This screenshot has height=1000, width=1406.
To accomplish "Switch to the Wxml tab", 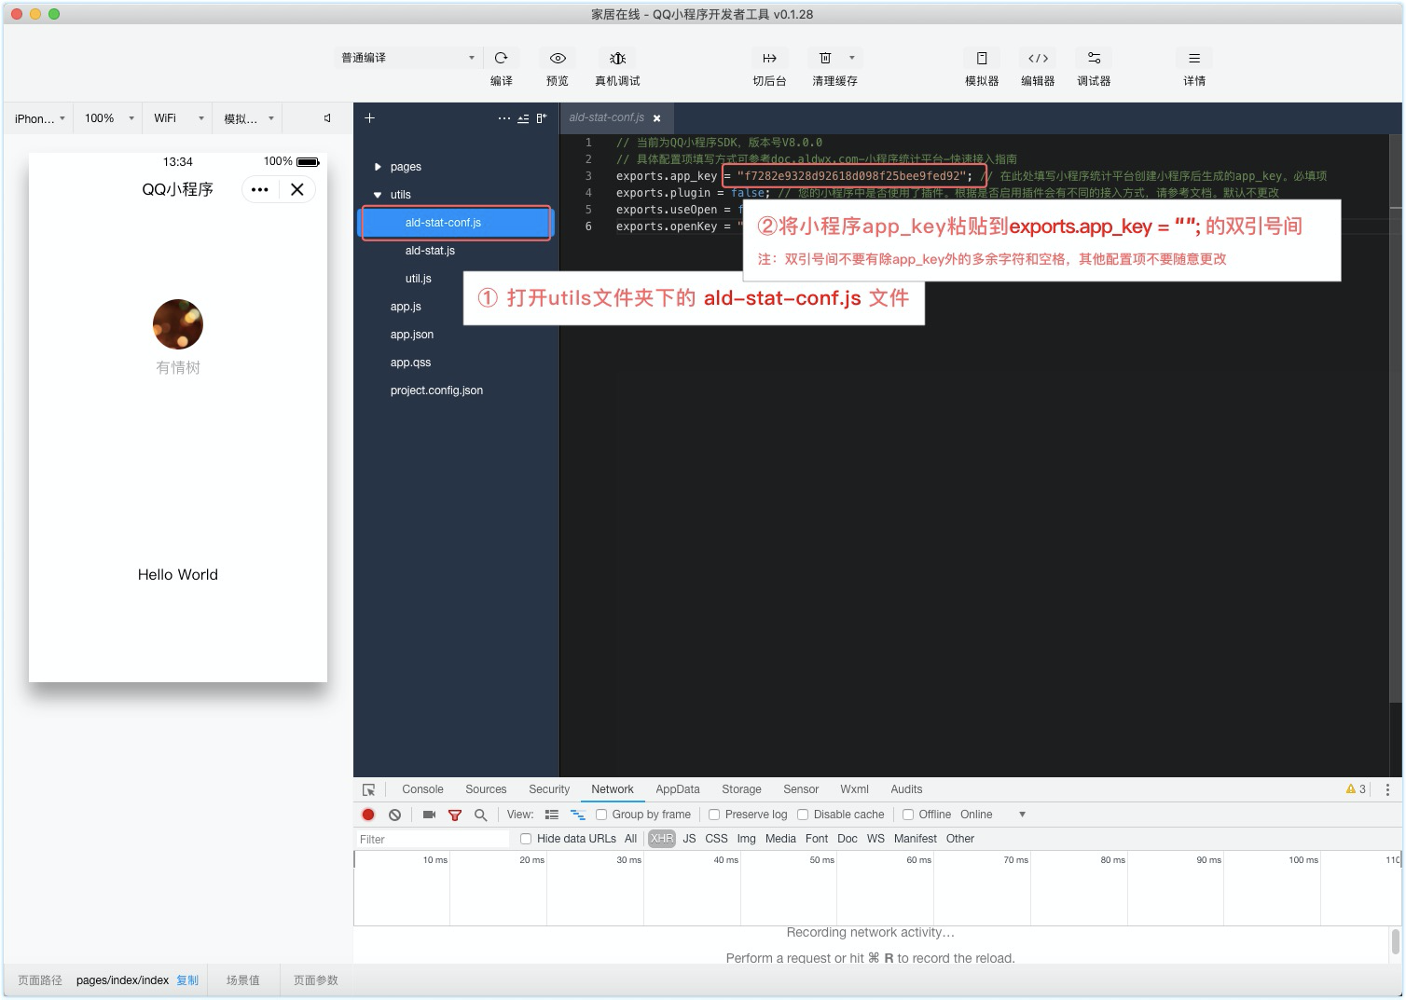I will (x=854, y=789).
